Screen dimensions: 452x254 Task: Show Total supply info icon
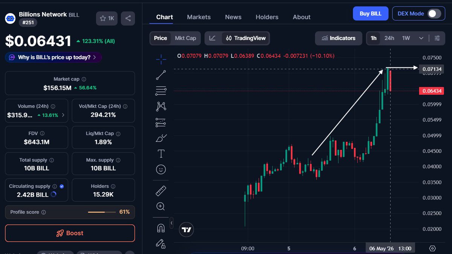pyautogui.click(x=52, y=160)
